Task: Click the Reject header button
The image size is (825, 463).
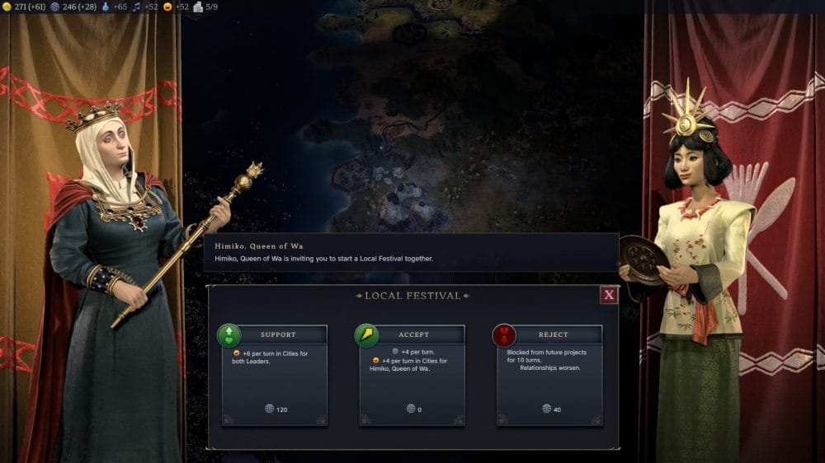Action: (554, 334)
